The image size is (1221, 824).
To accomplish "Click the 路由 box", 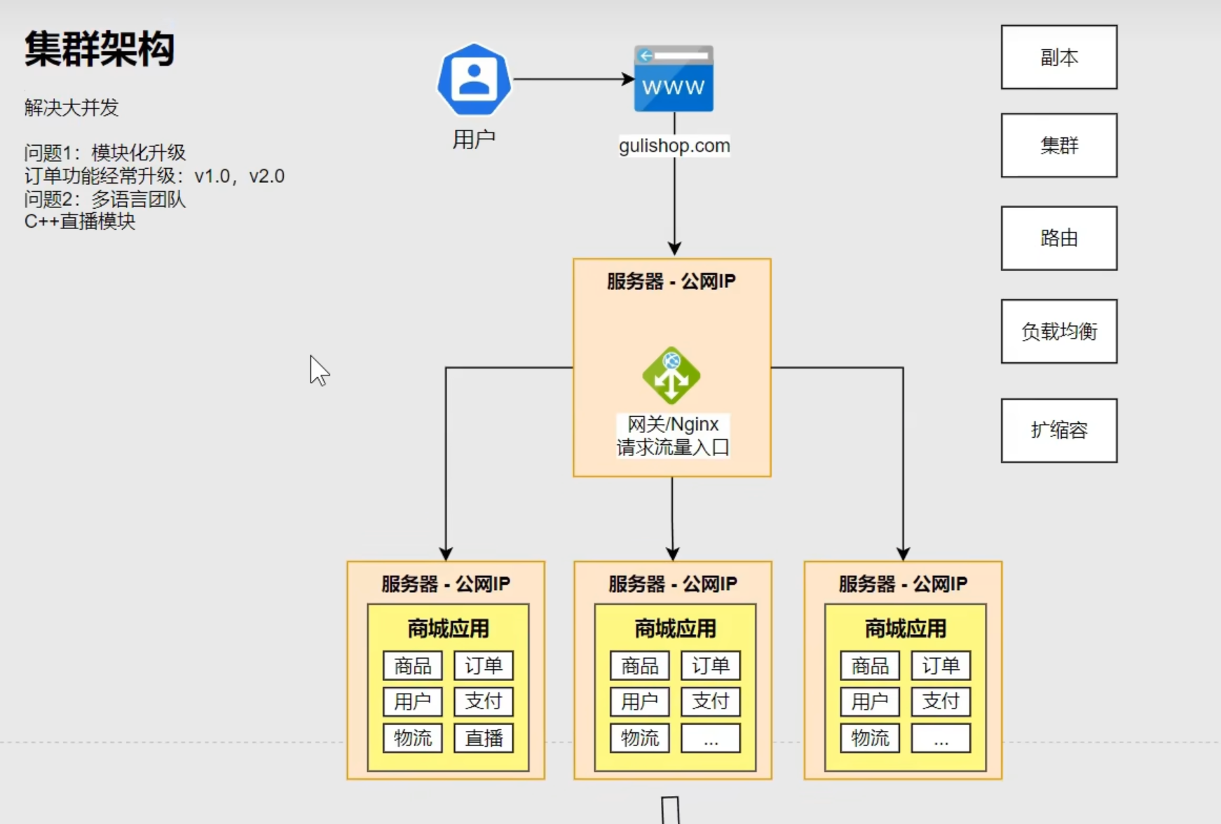I will tap(1058, 238).
